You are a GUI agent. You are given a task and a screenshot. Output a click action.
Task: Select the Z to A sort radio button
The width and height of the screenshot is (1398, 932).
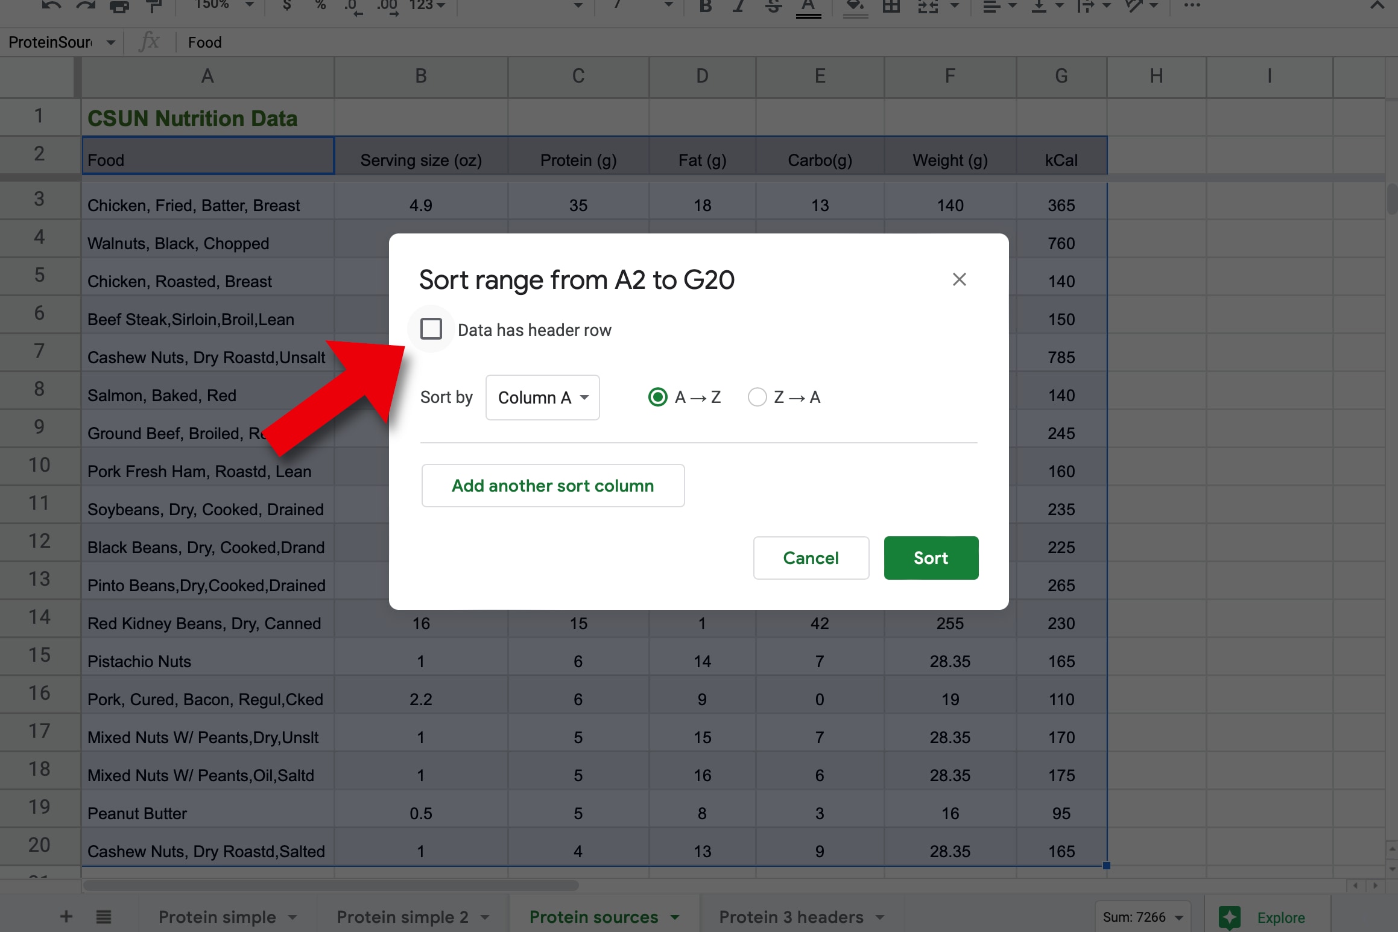[756, 398]
